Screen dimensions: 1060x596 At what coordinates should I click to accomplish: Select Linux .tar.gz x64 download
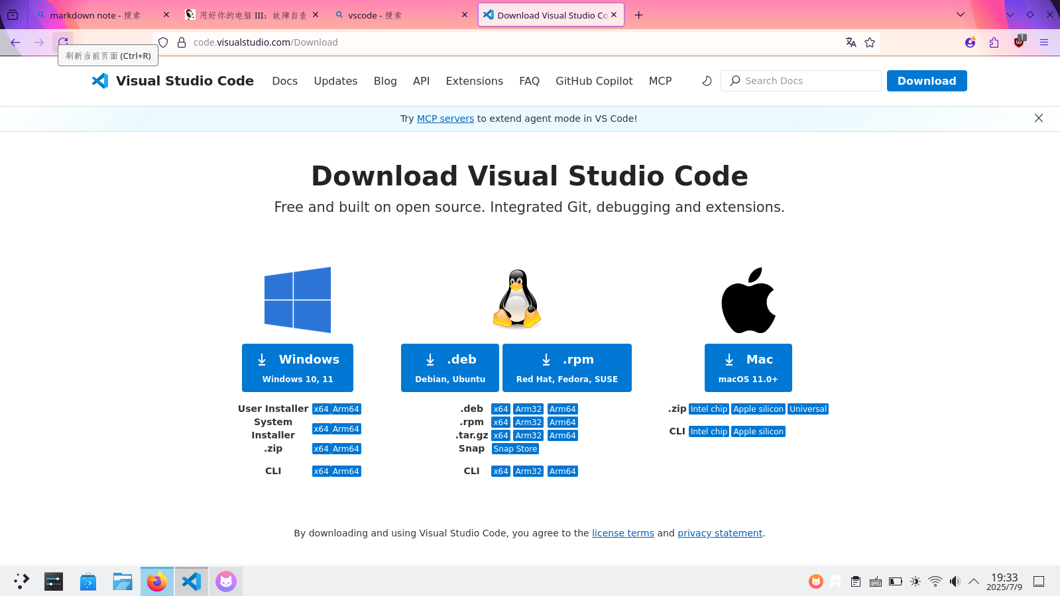pos(501,436)
